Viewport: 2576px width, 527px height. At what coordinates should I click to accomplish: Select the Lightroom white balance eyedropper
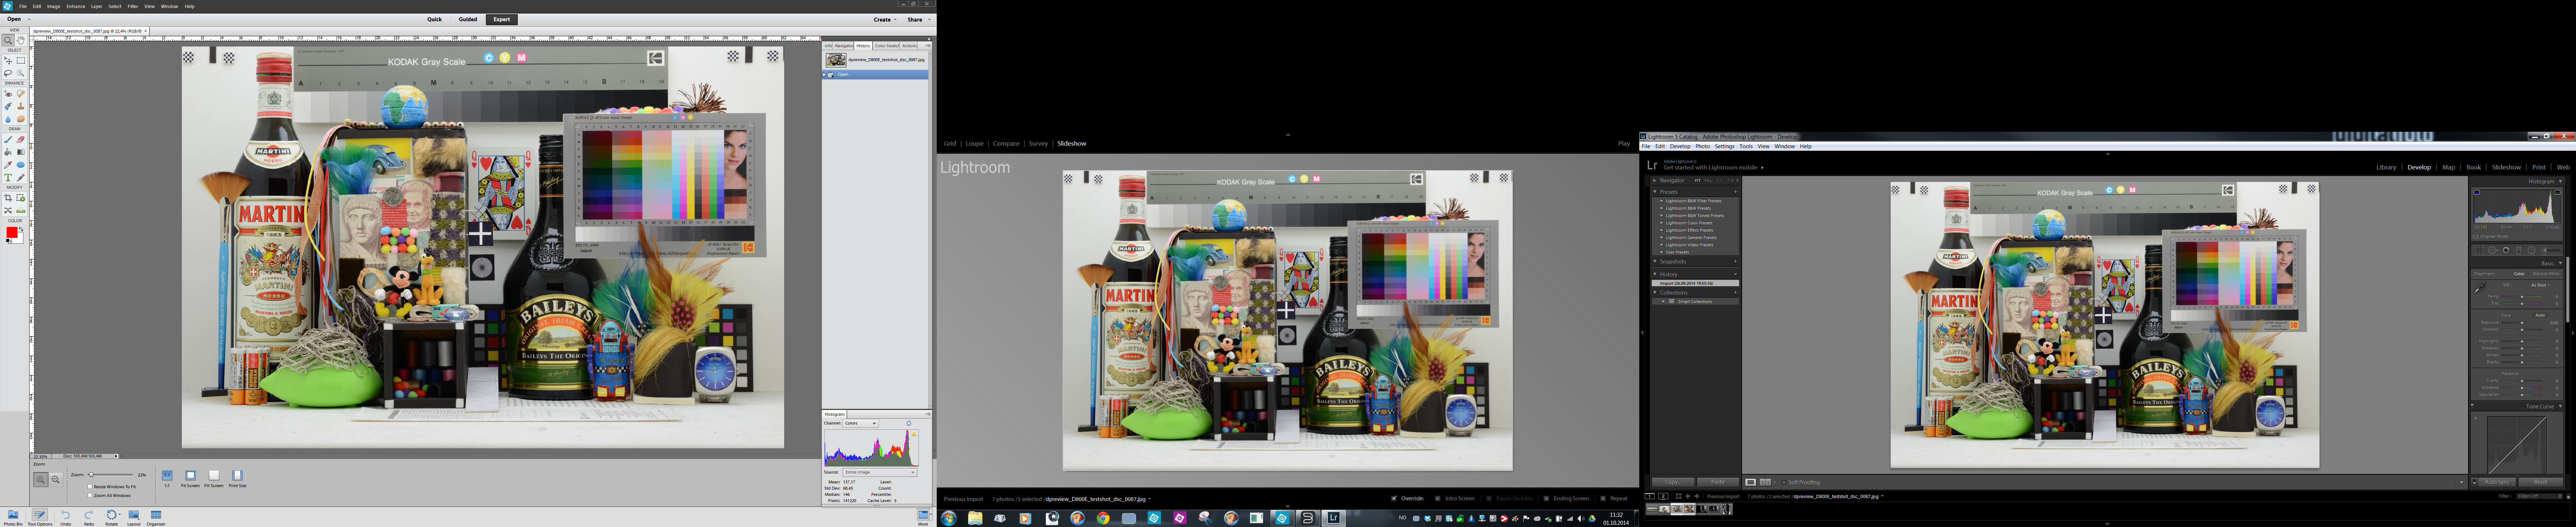pyautogui.click(x=2480, y=287)
